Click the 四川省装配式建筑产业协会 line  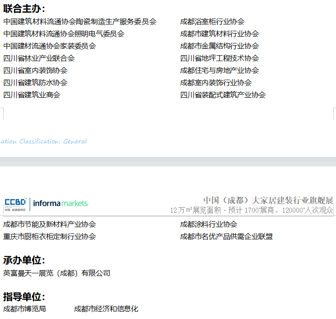pos(223,95)
